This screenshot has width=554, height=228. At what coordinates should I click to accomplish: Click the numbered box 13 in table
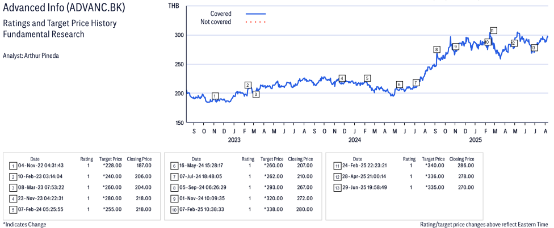pyautogui.click(x=337, y=187)
